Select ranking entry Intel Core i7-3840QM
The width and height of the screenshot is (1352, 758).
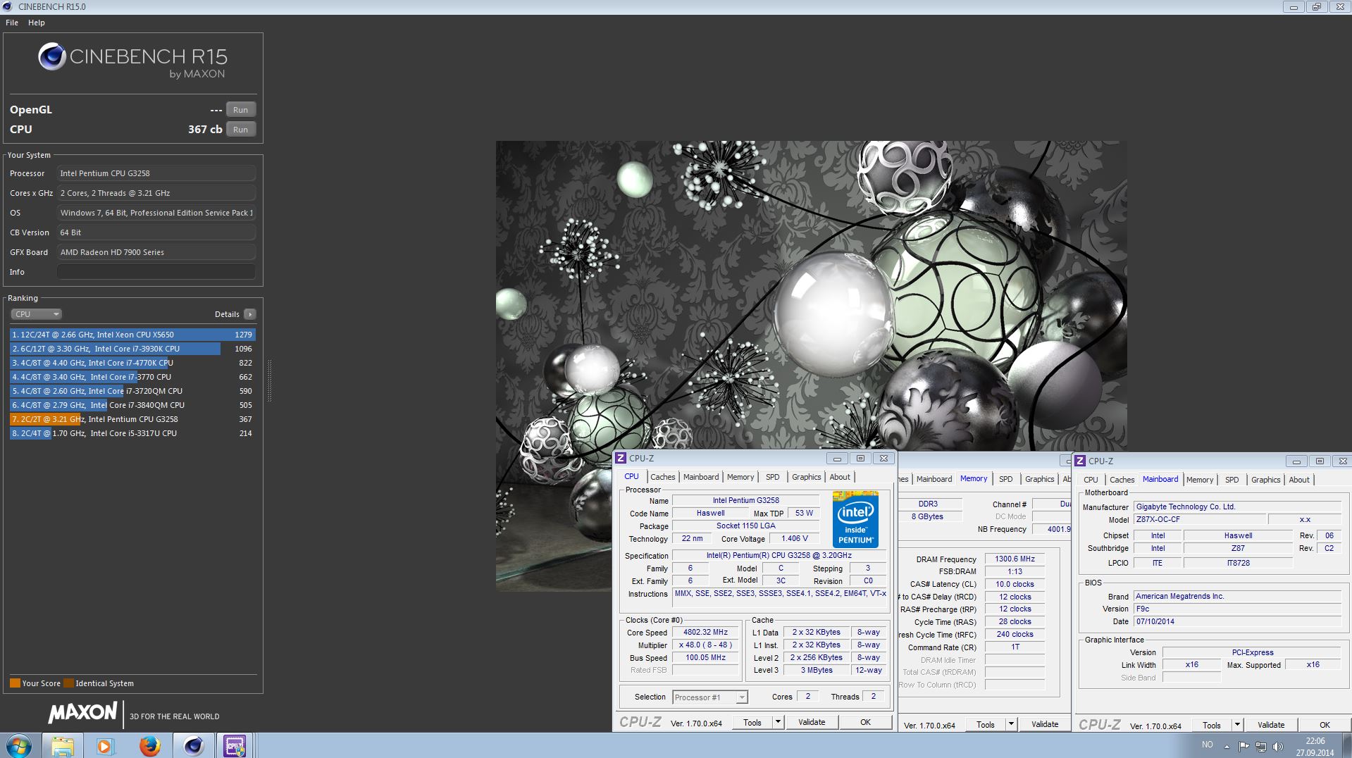[x=132, y=405]
